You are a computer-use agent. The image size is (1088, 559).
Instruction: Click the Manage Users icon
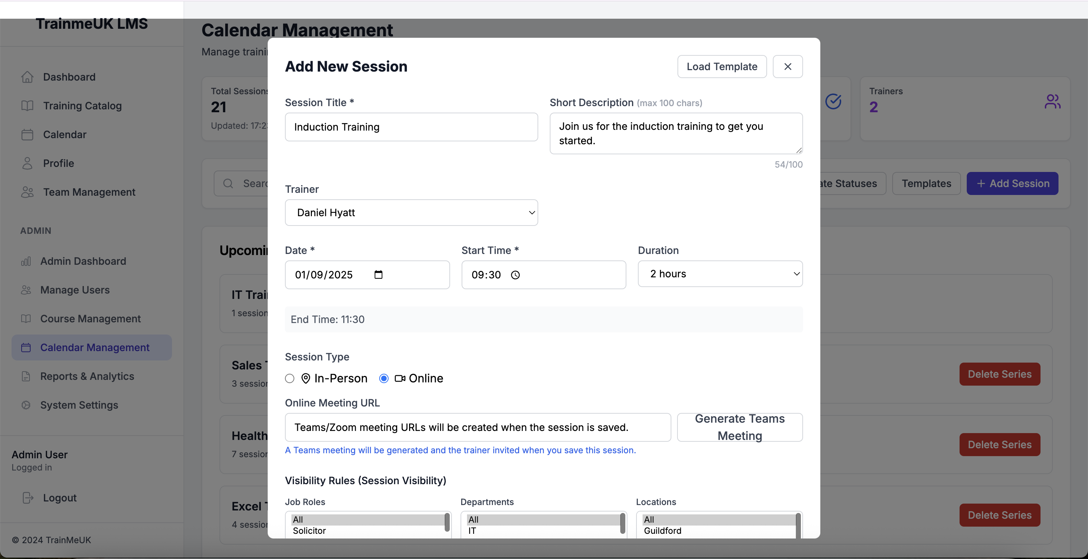point(26,290)
